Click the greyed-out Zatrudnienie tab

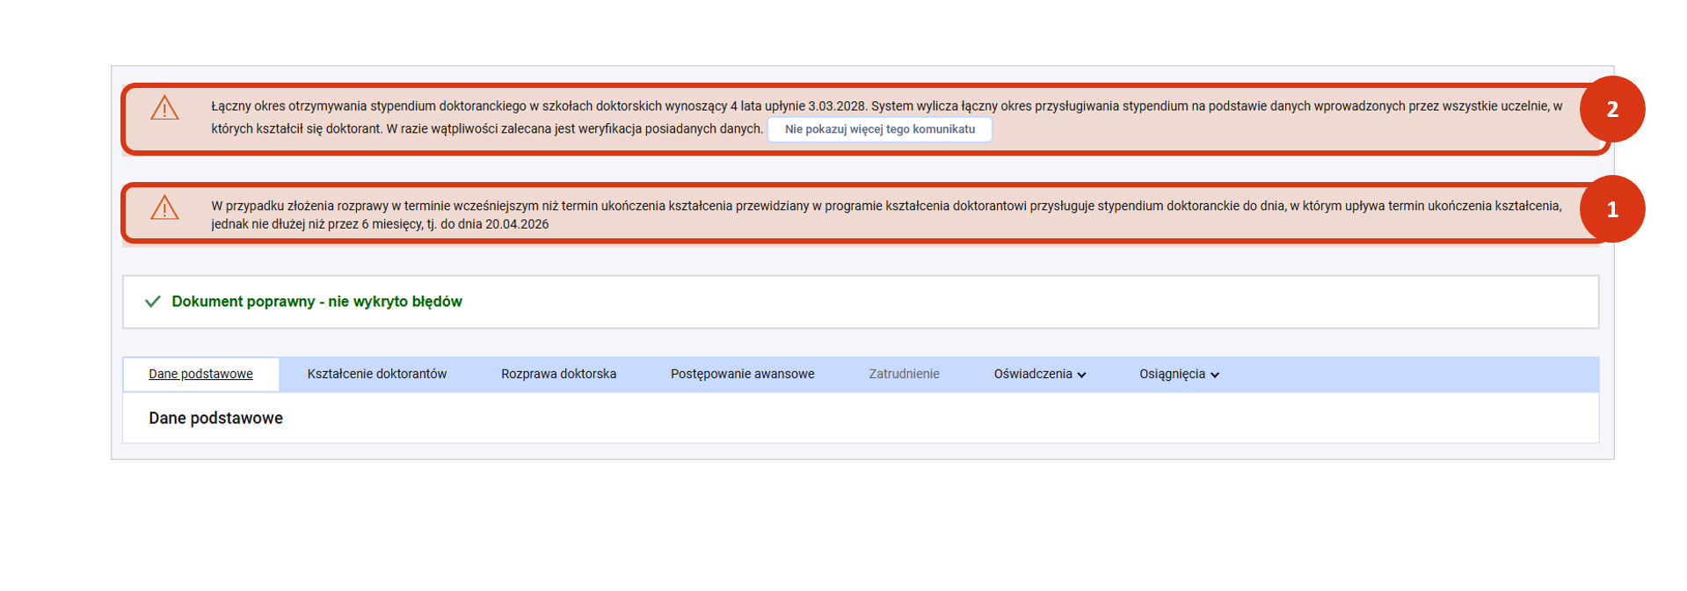coord(904,374)
